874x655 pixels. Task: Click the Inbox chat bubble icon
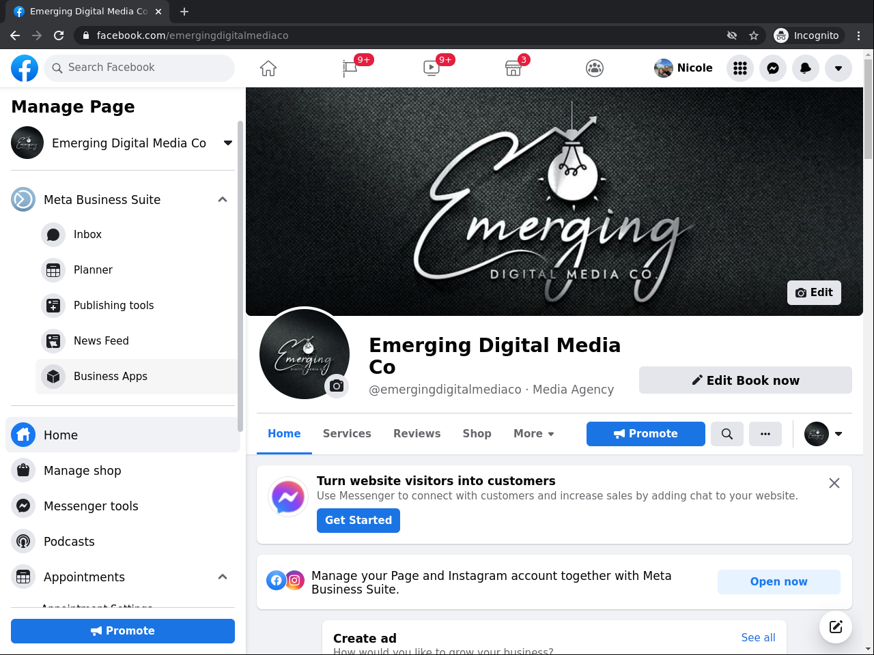pos(53,235)
